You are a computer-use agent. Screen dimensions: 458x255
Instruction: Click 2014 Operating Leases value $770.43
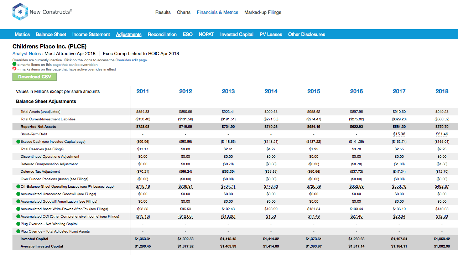pyautogui.click(x=271, y=187)
